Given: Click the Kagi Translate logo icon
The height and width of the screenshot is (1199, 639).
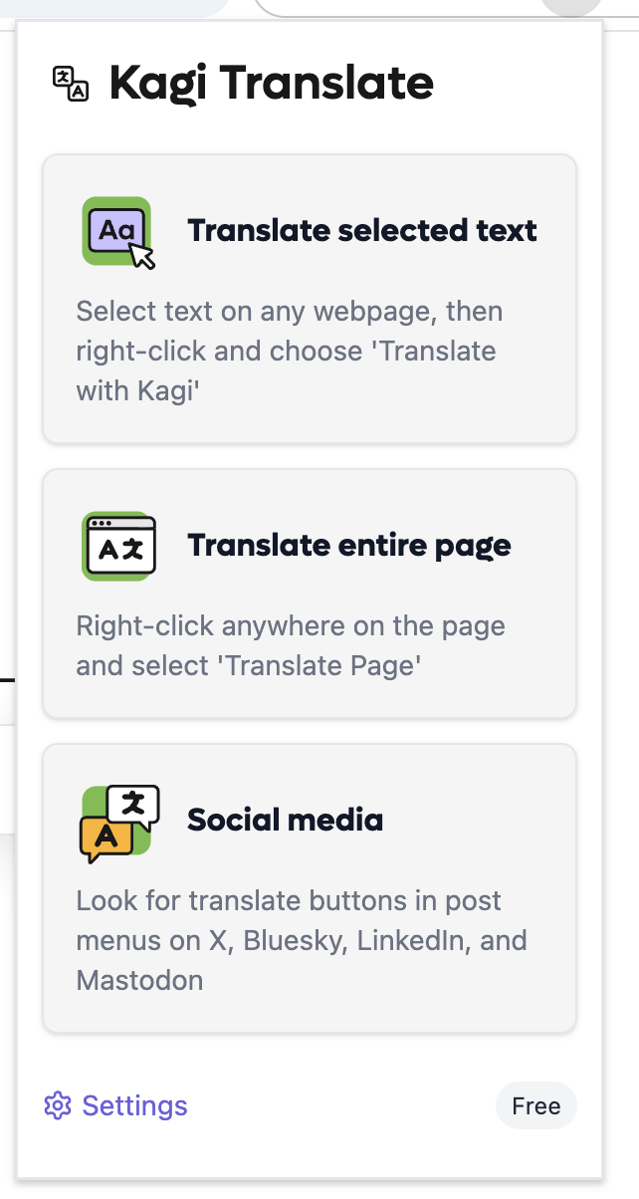Looking at the screenshot, I should (x=71, y=84).
